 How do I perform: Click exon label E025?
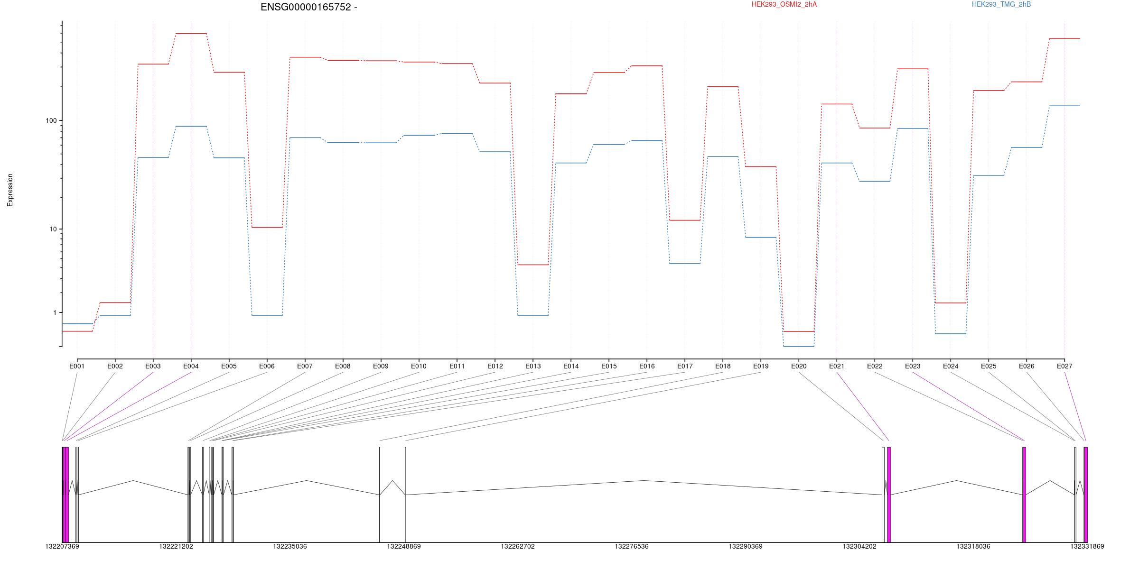[989, 366]
